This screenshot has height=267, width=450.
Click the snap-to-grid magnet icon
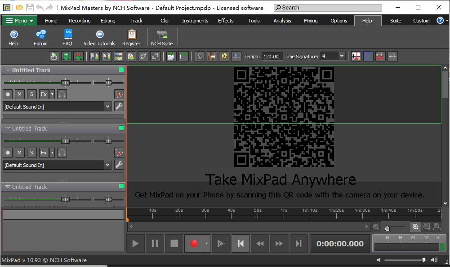(x=380, y=56)
